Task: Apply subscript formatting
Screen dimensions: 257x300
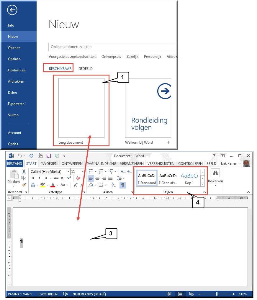Action: tap(63, 178)
